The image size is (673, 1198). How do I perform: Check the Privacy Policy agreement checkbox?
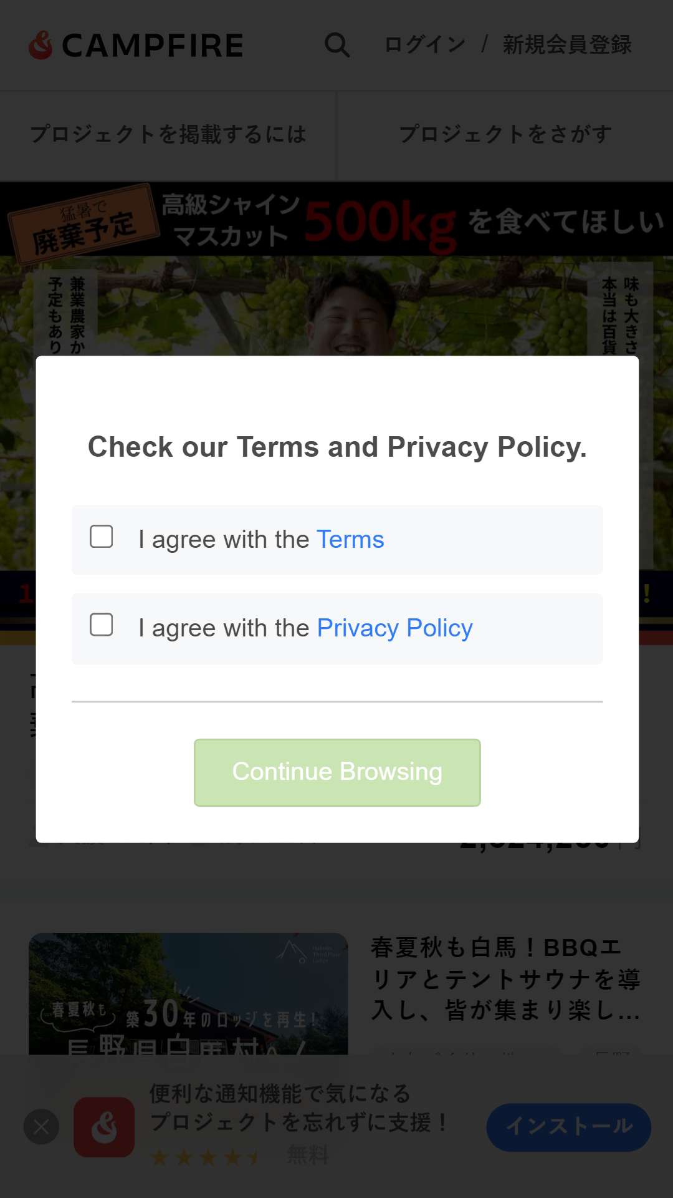tap(102, 625)
